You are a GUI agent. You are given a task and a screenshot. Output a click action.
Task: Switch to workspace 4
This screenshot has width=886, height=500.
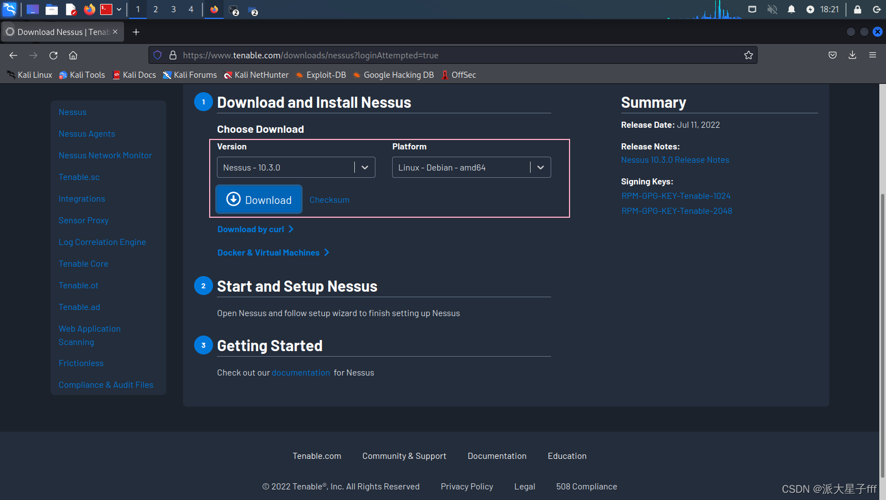tap(191, 9)
